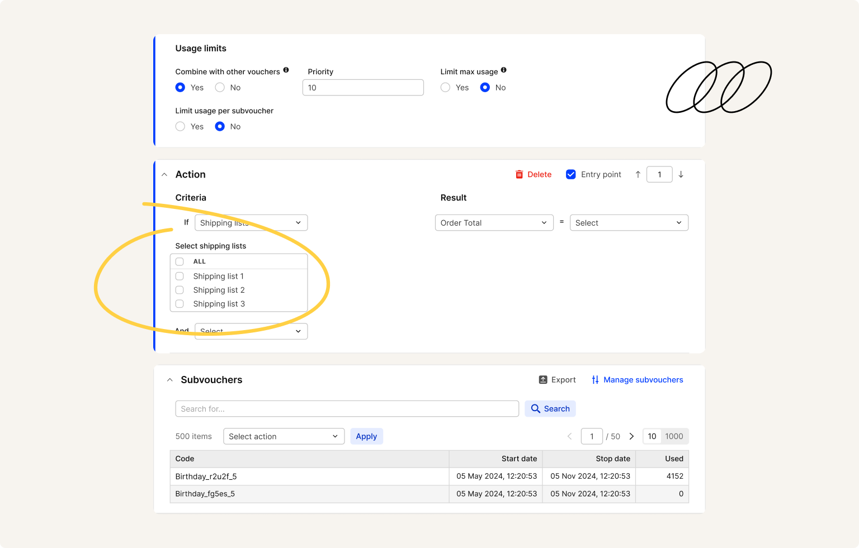Screen dimensions: 859x548
Task: Open the Select action dropdown
Action: [284, 436]
